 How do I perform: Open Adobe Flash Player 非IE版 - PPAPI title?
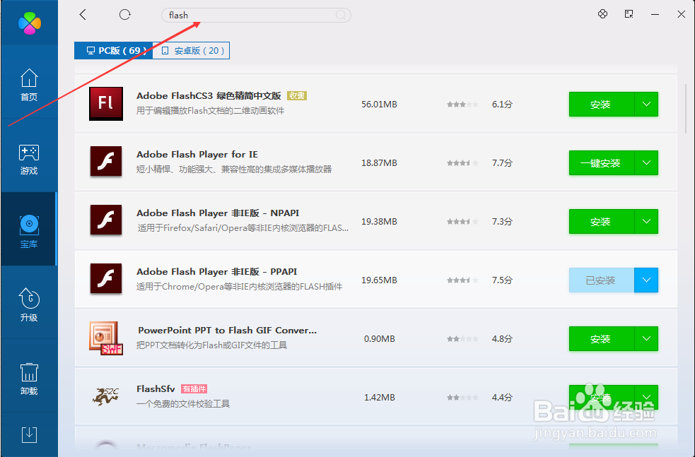(217, 271)
